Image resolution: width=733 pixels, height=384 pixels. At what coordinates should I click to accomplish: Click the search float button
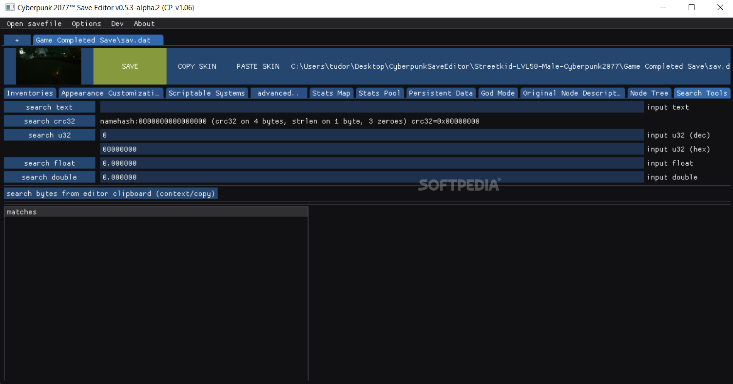click(x=49, y=163)
